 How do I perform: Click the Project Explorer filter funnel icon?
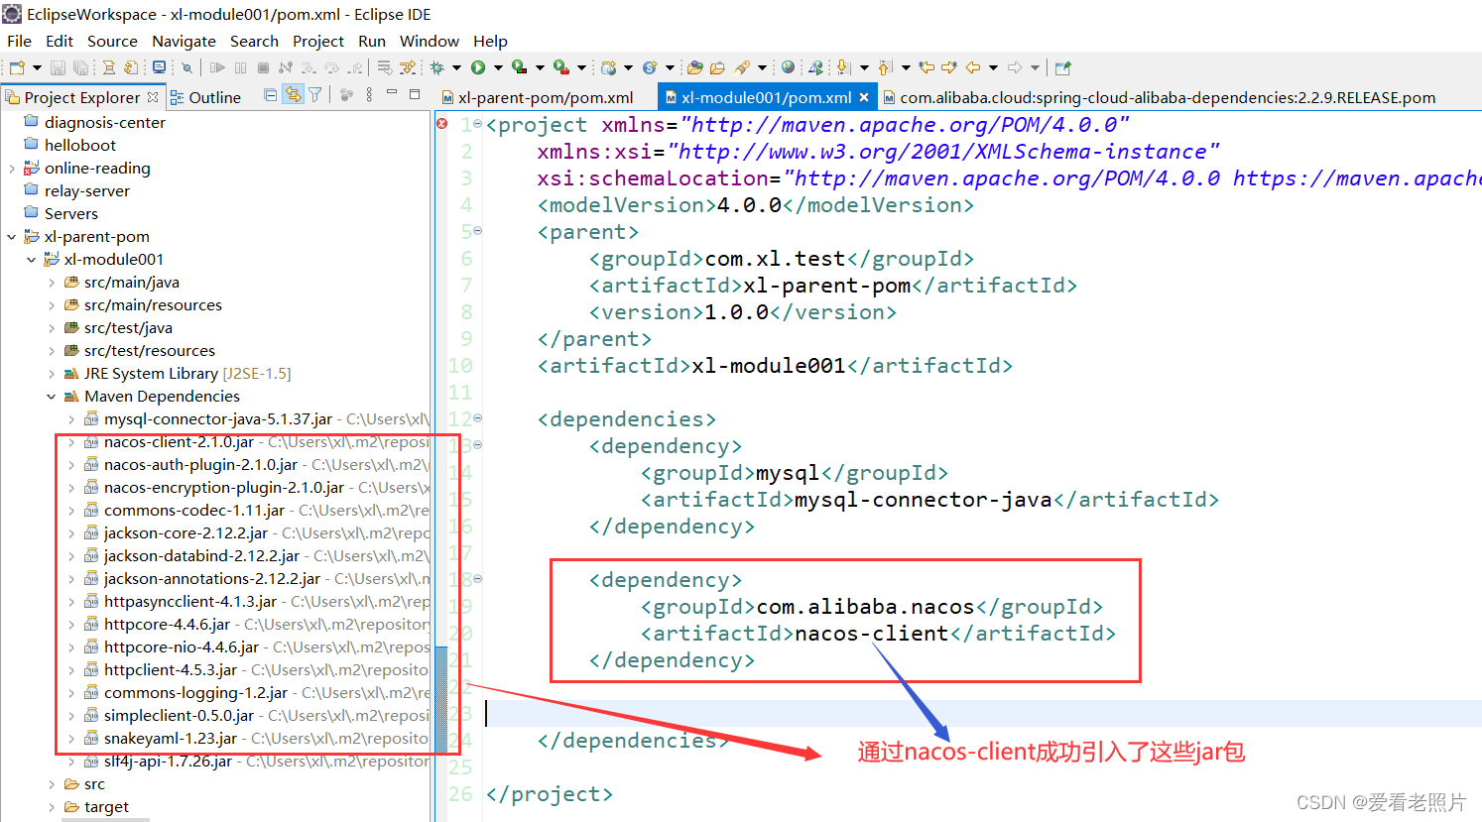(x=314, y=95)
